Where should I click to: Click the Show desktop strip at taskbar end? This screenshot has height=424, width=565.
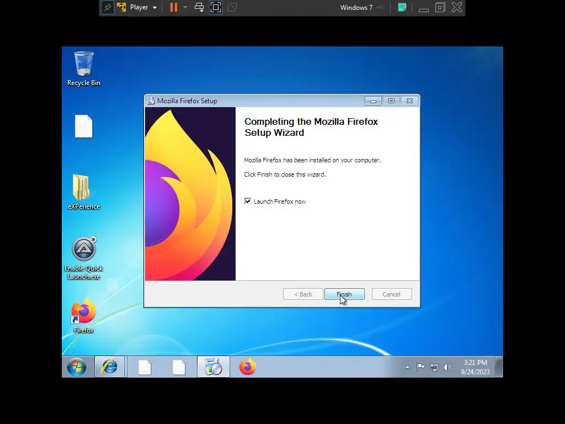499,367
